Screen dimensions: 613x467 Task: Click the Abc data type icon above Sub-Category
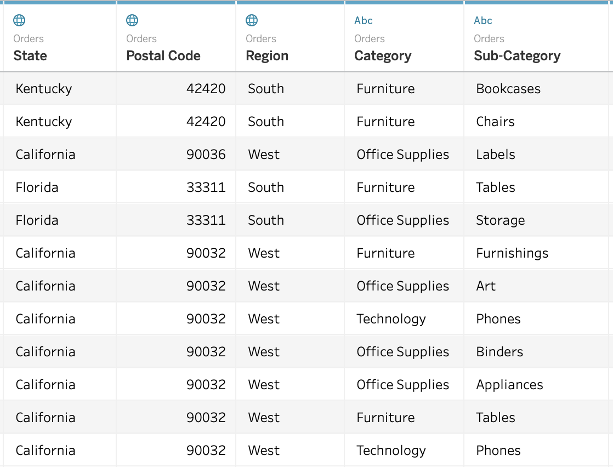tap(483, 21)
